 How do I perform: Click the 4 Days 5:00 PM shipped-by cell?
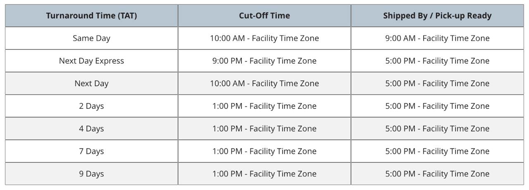(x=437, y=129)
